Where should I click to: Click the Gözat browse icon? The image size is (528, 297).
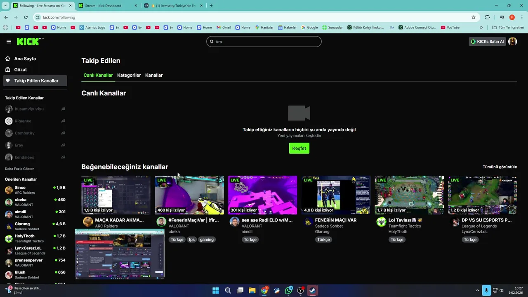(7, 70)
